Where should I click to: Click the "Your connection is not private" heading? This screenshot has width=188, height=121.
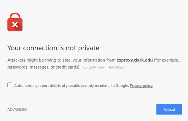[53, 48]
